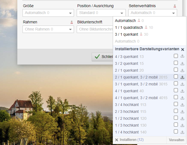Image resolution: width=187 pixels, height=145 pixels.
Task: Open the Größe dropdown
Action: [x=48, y=13]
